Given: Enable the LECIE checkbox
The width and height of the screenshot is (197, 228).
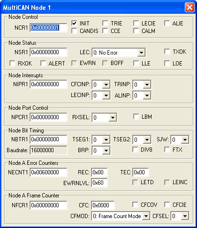Looking at the screenshot, I should click(x=136, y=24).
